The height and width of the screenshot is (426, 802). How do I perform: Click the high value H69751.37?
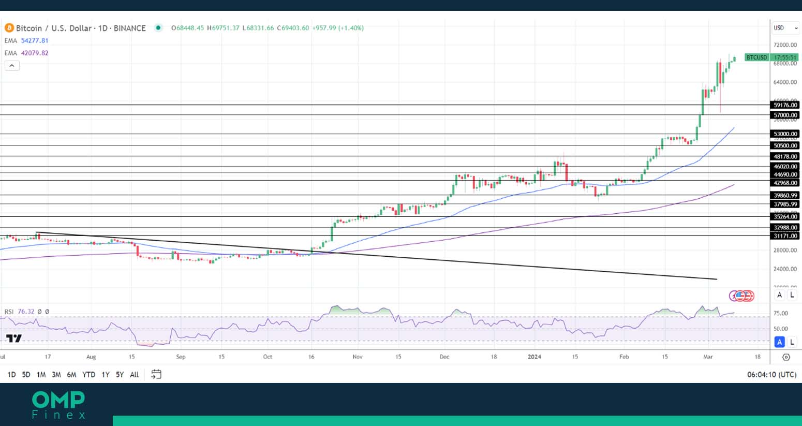tap(223, 28)
